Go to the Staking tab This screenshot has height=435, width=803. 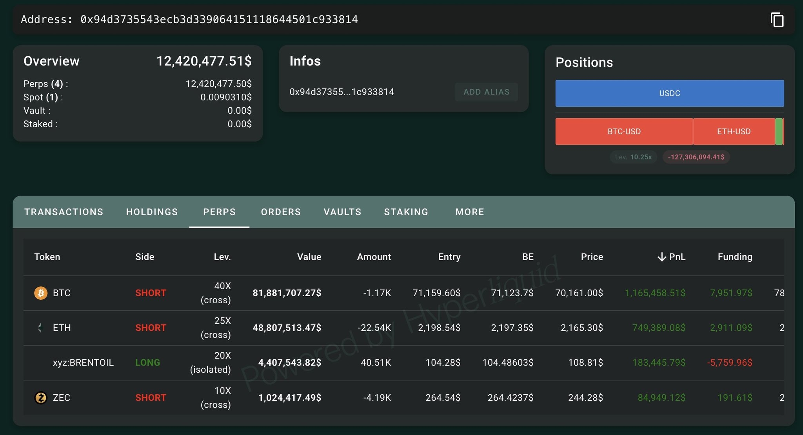[x=406, y=212]
